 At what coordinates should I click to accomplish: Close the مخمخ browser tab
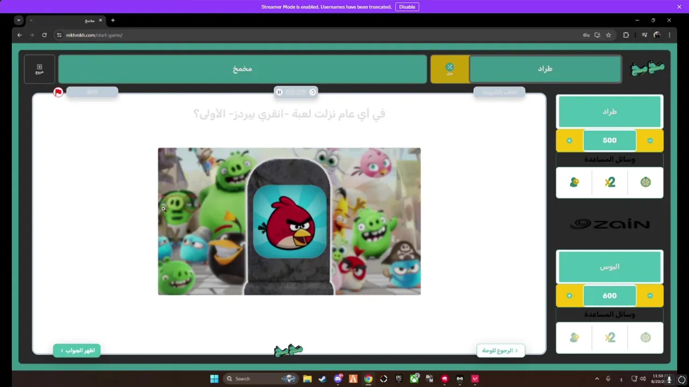point(100,20)
